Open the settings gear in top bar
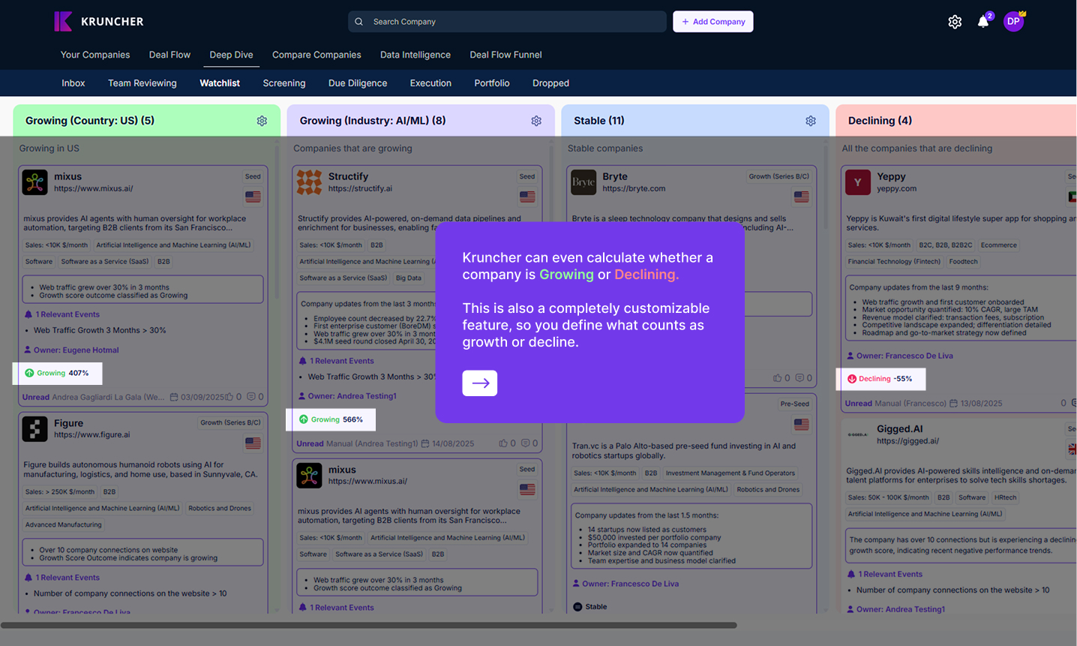1077x646 pixels. coord(955,22)
